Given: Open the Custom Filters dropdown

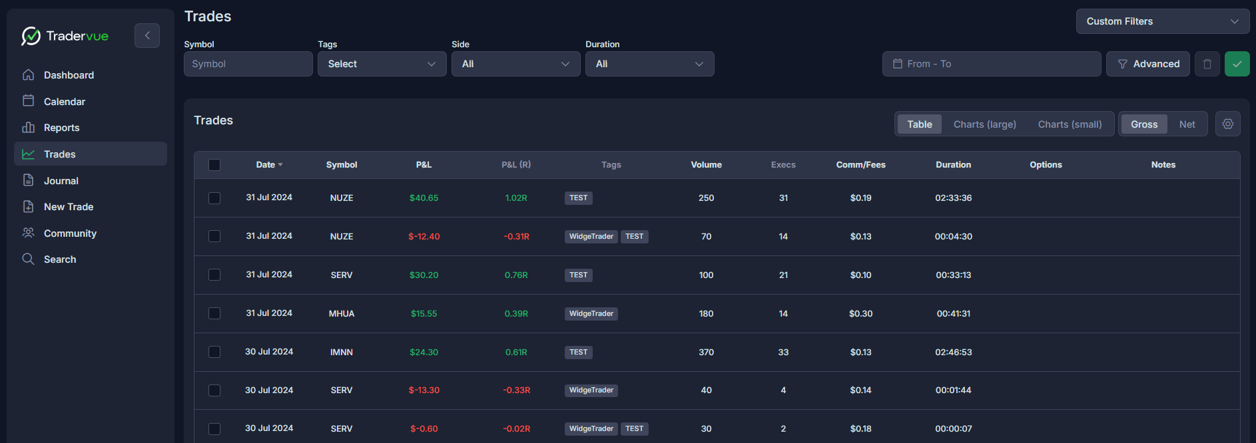Looking at the screenshot, I should click(x=1163, y=21).
